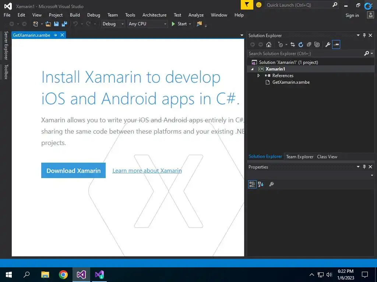The height and width of the screenshot is (282, 377).
Task: Click the Undo arrow icon
Action: [x=75, y=24]
